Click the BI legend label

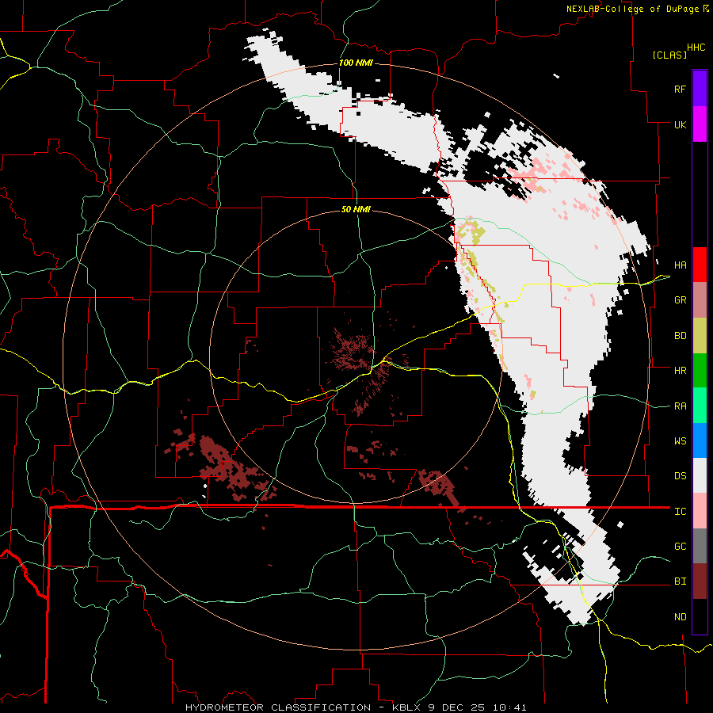pyautogui.click(x=680, y=581)
